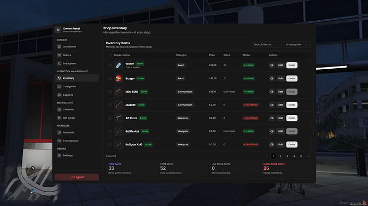This screenshot has height=206, width=368.
Task: Click the Musket item image
Action: pyautogui.click(x=118, y=105)
